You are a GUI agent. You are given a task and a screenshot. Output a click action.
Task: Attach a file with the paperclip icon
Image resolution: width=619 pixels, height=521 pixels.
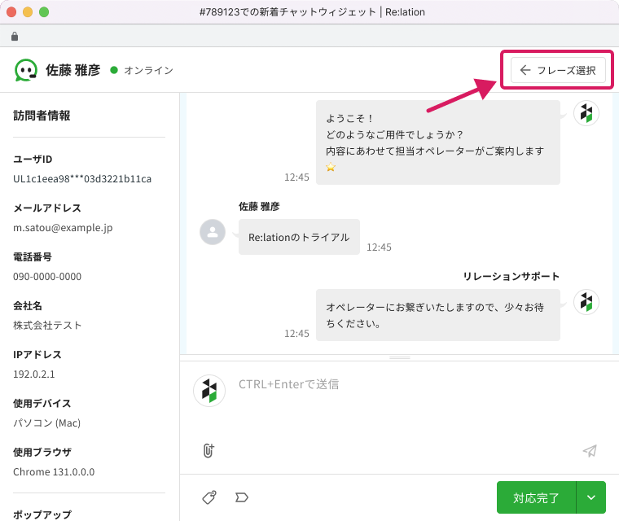pos(209,450)
